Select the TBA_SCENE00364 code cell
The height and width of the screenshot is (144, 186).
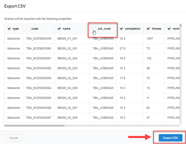tap(39, 88)
